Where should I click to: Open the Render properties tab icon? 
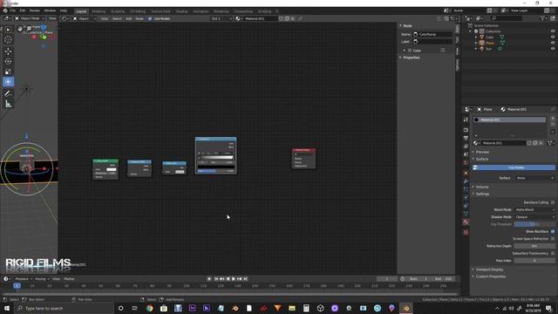466,130
